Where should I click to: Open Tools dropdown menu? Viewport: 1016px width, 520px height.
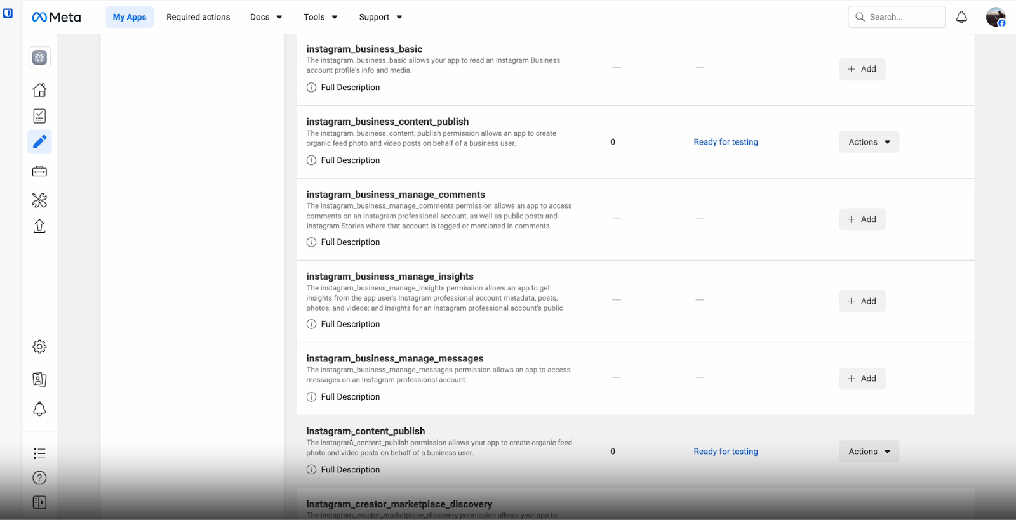(320, 17)
